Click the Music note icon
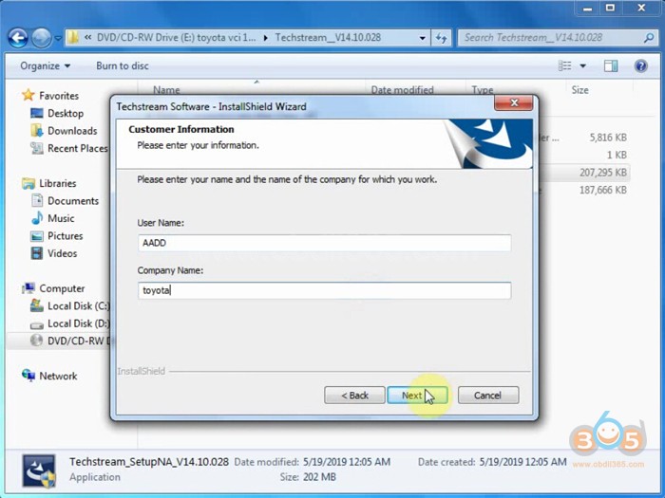Viewport: 665px width, 498px height. 37,218
